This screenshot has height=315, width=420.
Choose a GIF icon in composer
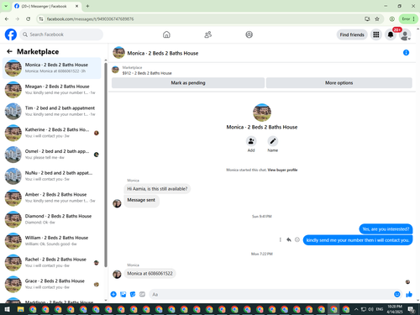[x=142, y=294]
